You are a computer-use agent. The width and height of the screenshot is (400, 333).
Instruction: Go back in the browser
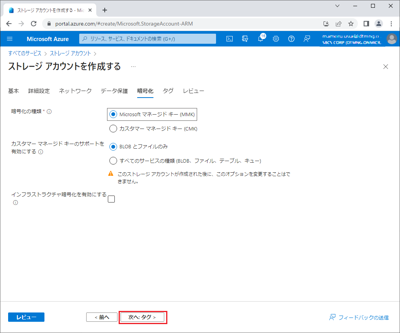pyautogui.click(x=9, y=24)
